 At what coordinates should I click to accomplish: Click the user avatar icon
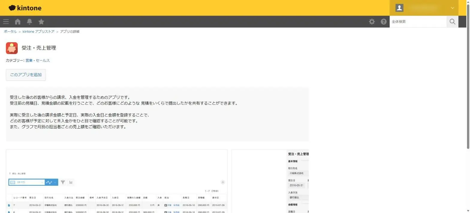pos(399,8)
